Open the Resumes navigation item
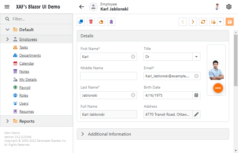The height and width of the screenshot is (153, 238). coord(27,111)
